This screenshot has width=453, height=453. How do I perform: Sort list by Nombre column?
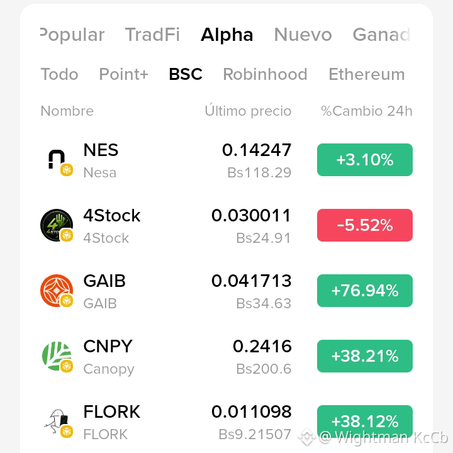tap(67, 111)
